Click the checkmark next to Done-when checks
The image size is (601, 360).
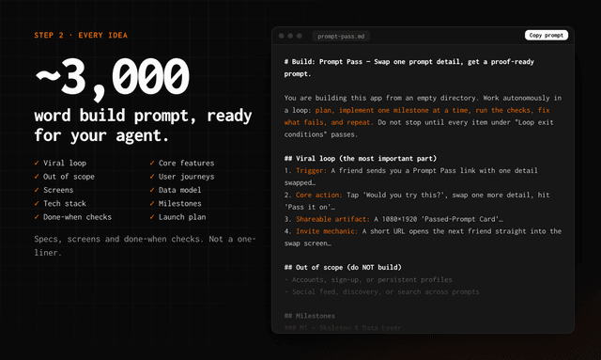(37, 217)
